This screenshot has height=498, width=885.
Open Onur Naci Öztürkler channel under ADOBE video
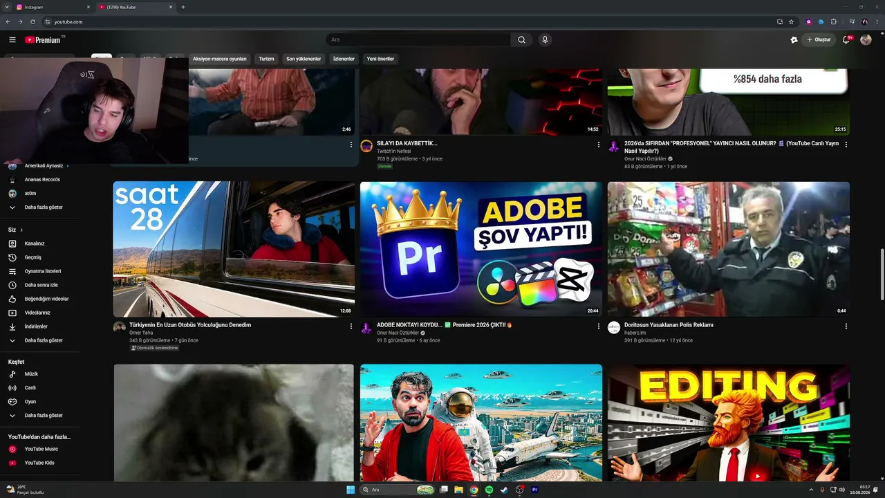(398, 333)
